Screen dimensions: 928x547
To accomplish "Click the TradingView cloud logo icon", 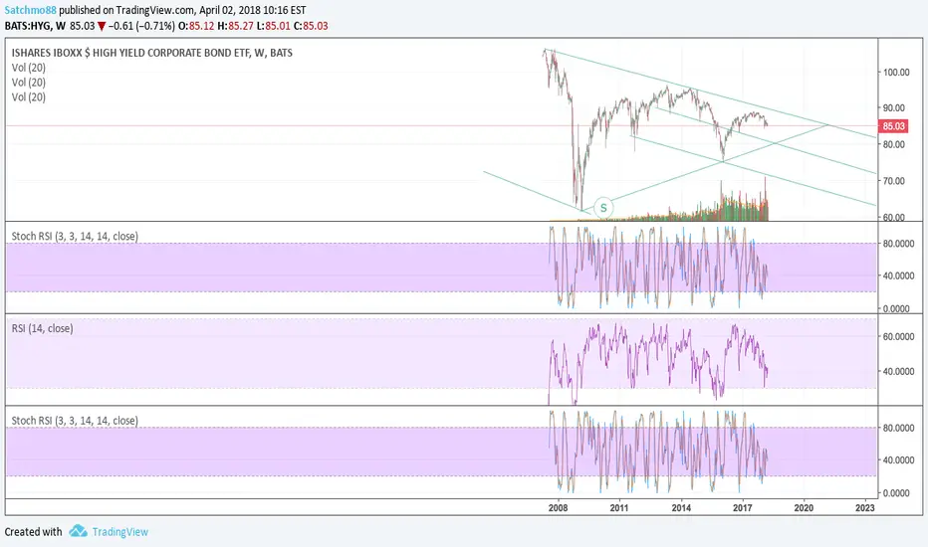I will point(78,531).
